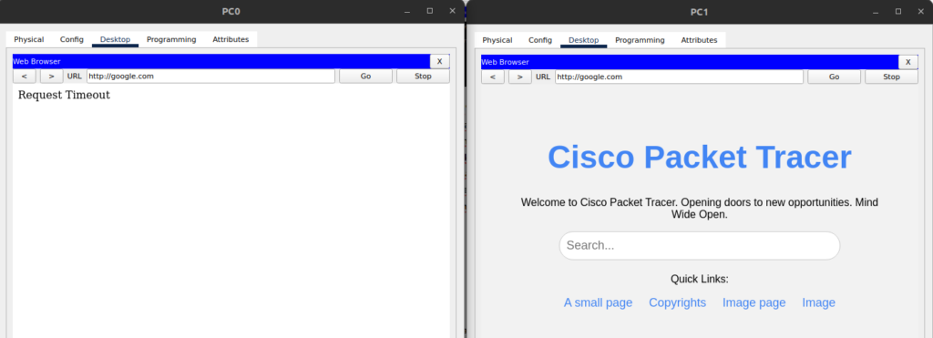Focus the URL field in PC0 browser
The height and width of the screenshot is (338, 933).
click(x=210, y=77)
